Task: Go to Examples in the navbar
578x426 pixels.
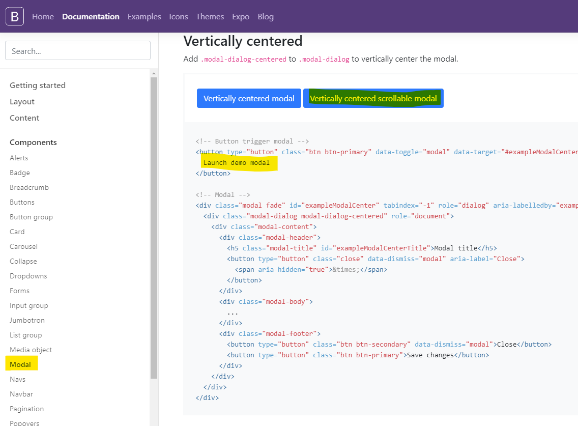Action: click(144, 17)
